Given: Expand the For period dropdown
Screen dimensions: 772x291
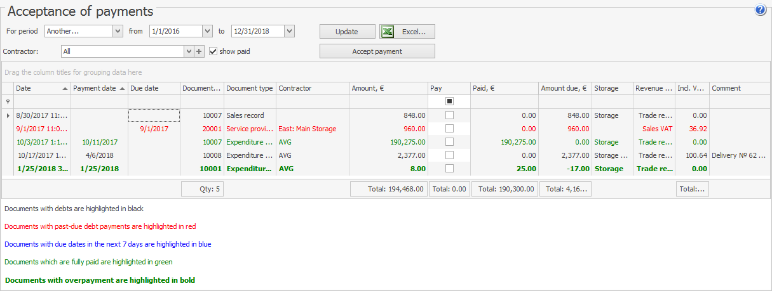Looking at the screenshot, I should pos(118,31).
